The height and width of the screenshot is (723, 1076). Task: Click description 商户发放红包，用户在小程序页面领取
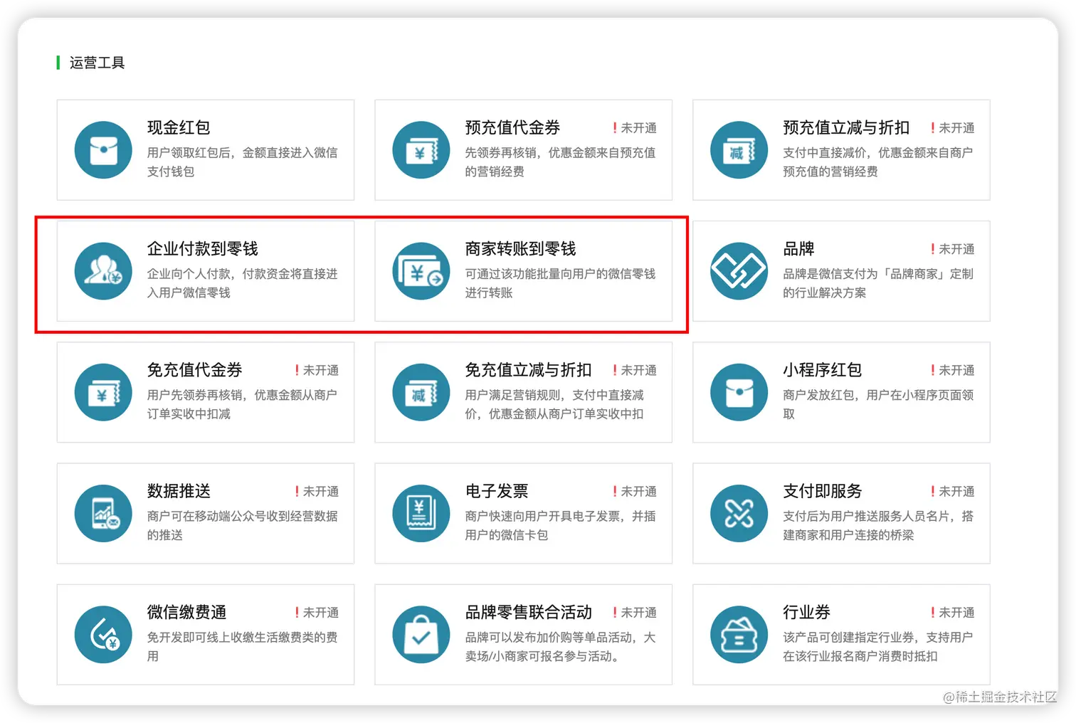(x=878, y=404)
